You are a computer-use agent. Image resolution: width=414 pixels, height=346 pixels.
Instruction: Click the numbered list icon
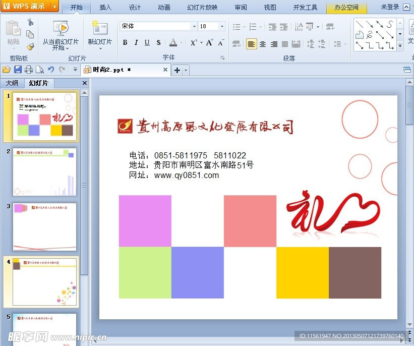(x=253, y=27)
